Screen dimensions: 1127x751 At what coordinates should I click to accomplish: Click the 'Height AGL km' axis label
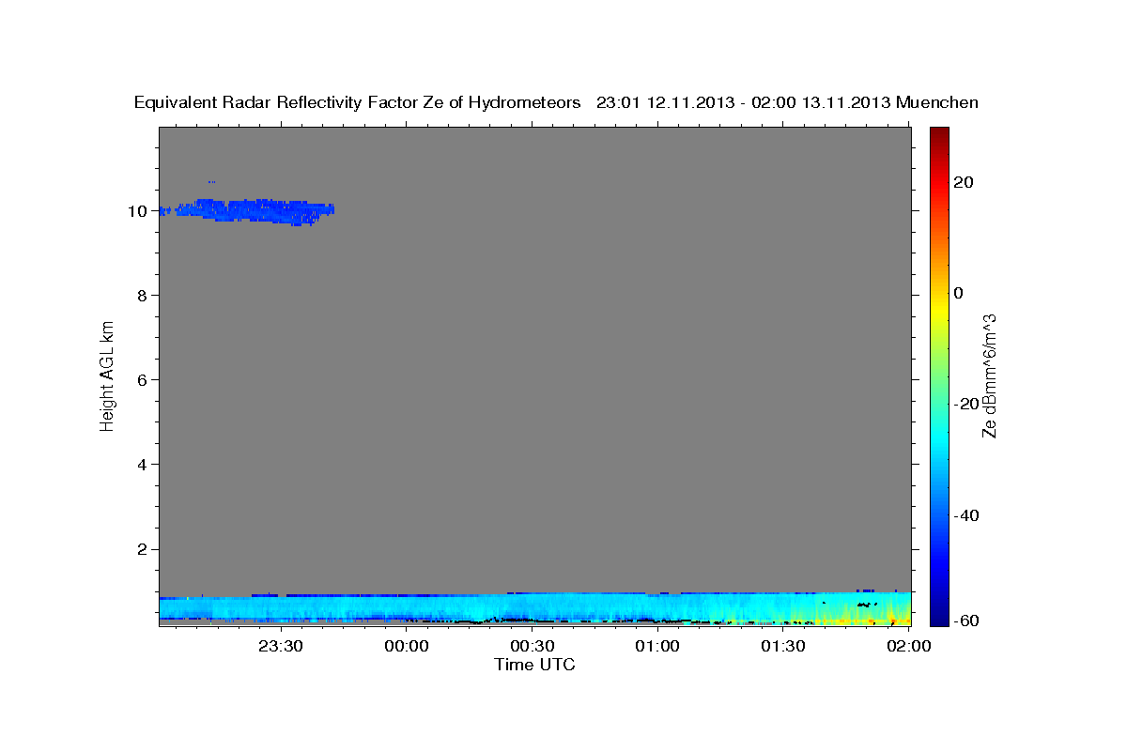click(x=108, y=375)
